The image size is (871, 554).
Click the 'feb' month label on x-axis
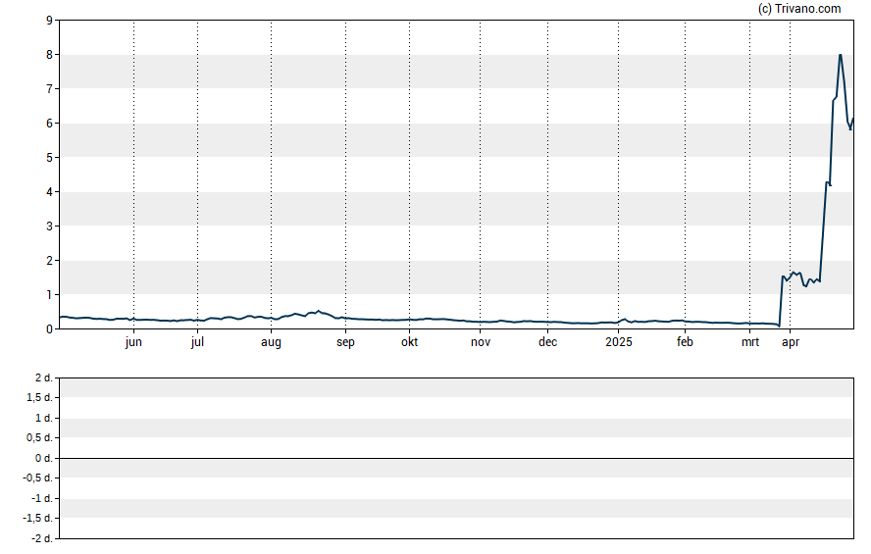pyautogui.click(x=685, y=342)
